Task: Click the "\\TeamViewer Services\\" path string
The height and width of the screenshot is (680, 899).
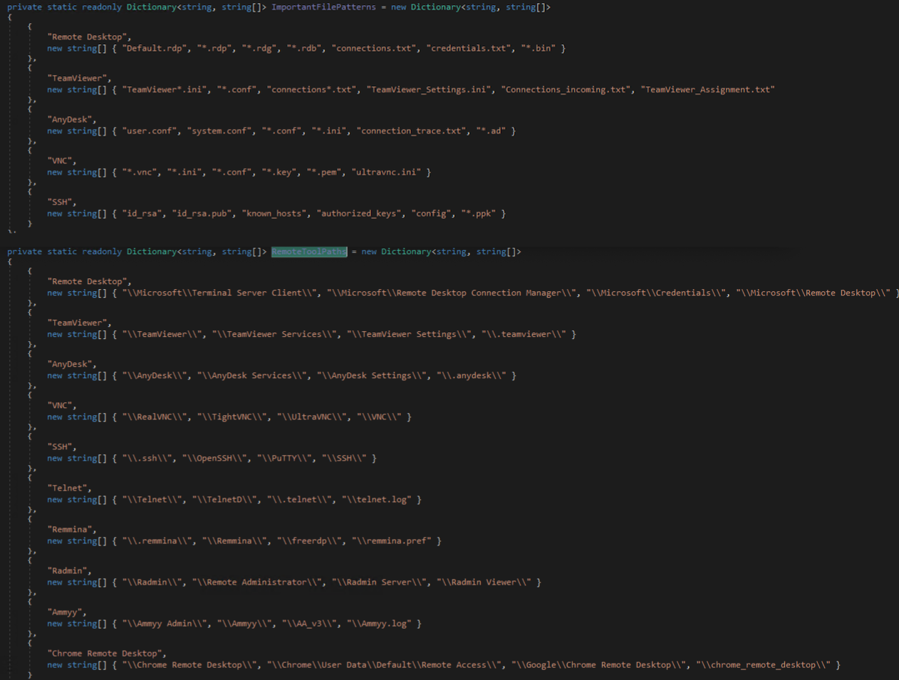Action: (x=274, y=335)
